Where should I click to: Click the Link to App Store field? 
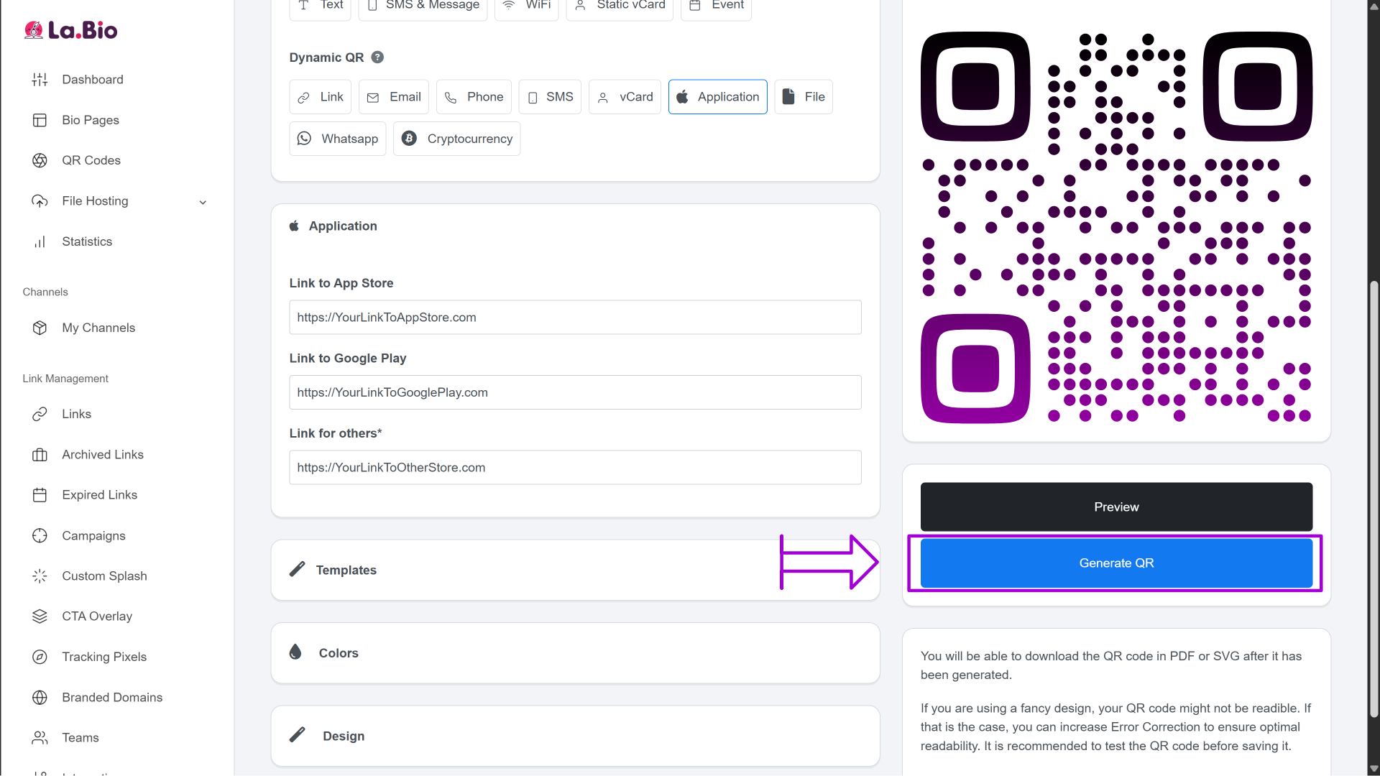[575, 318]
